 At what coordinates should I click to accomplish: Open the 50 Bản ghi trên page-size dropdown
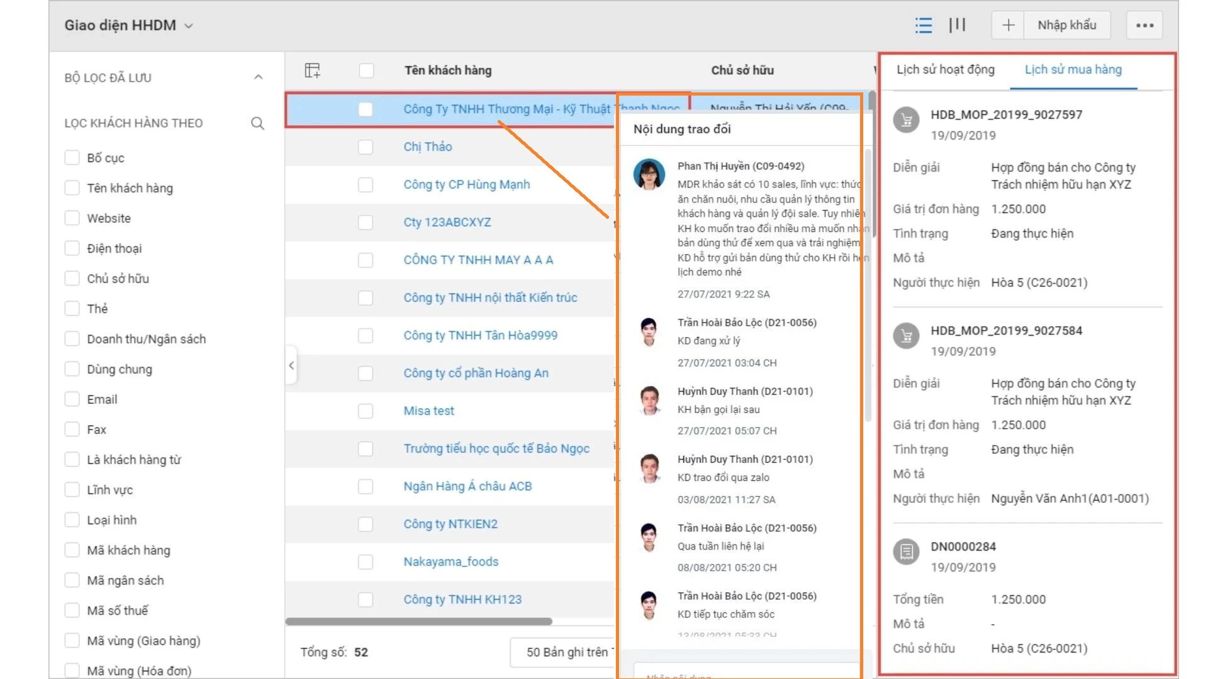[564, 652]
